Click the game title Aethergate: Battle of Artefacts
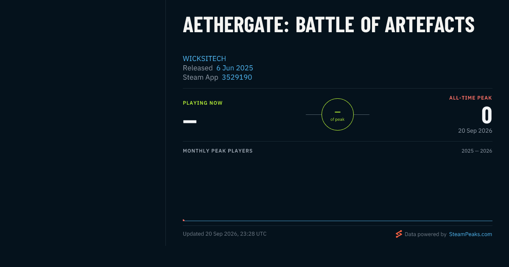This screenshot has height=267, width=509. pos(329,25)
